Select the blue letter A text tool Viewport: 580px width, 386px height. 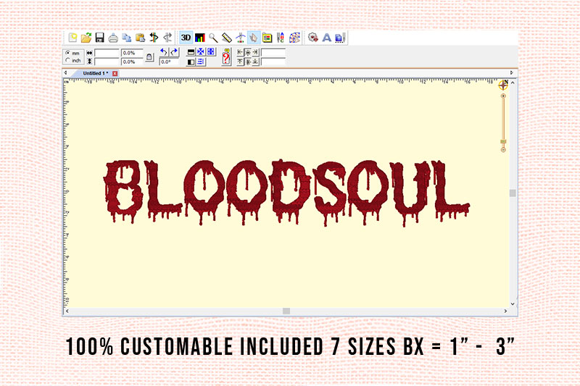click(327, 38)
